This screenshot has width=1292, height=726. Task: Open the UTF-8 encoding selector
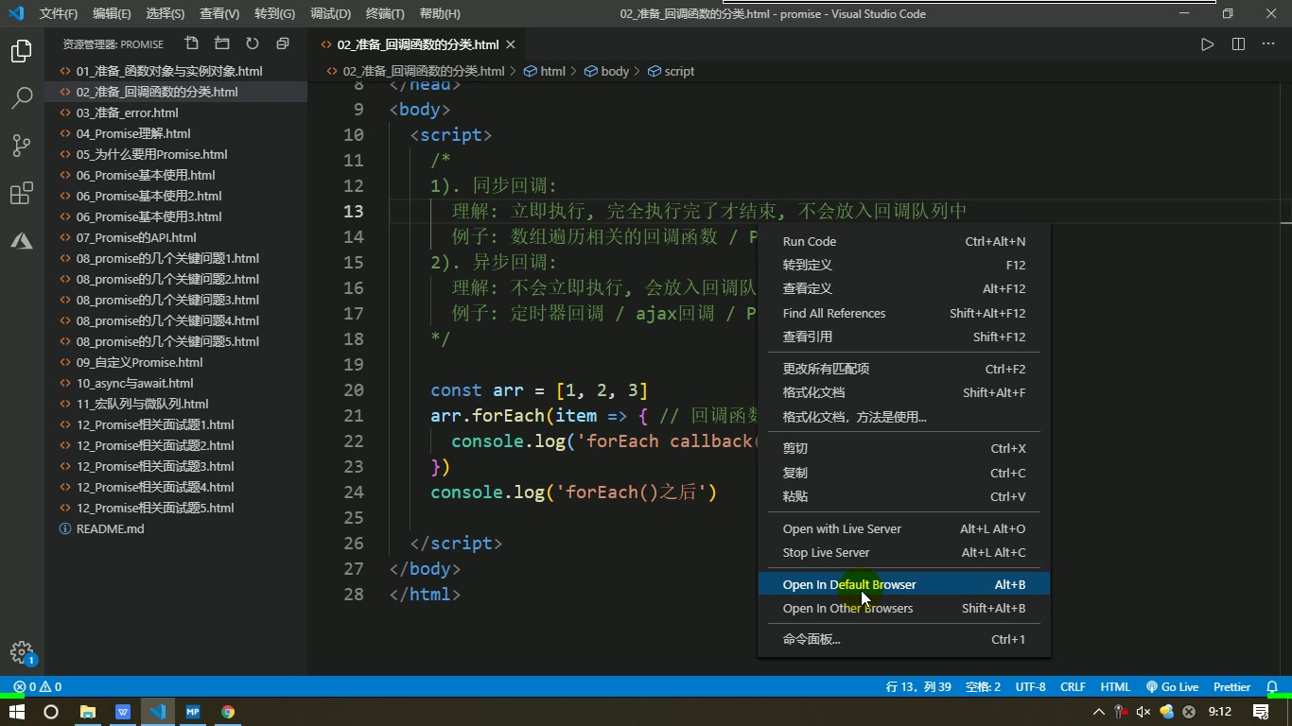[1030, 687]
